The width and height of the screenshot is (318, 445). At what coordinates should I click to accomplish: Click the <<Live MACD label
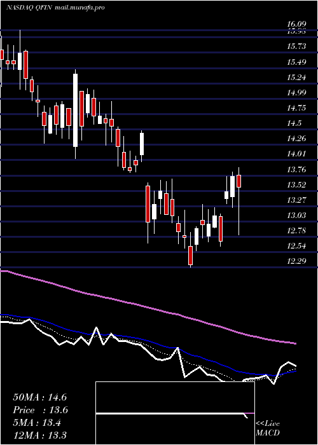click(268, 428)
